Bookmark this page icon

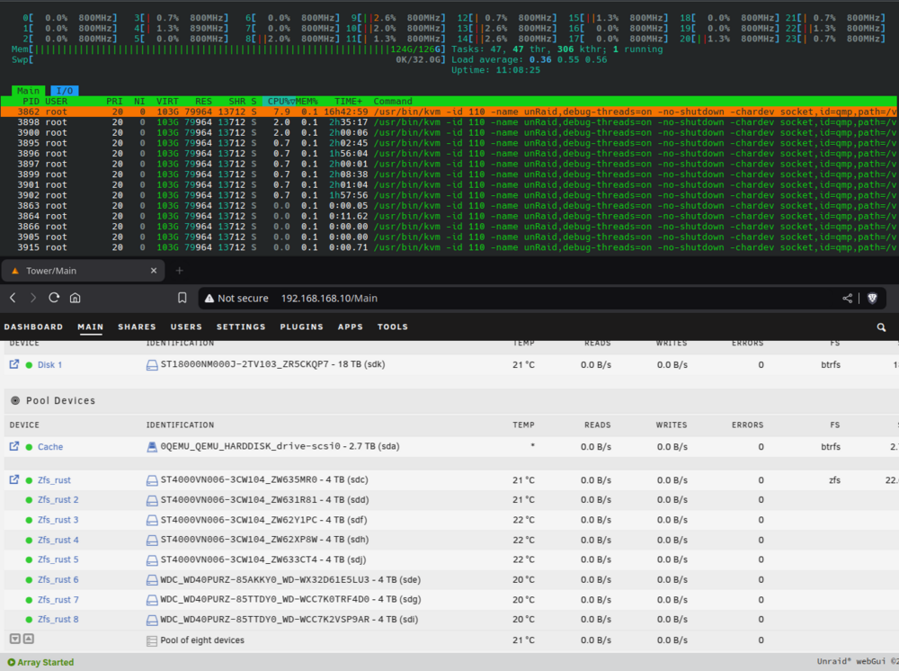coord(182,298)
